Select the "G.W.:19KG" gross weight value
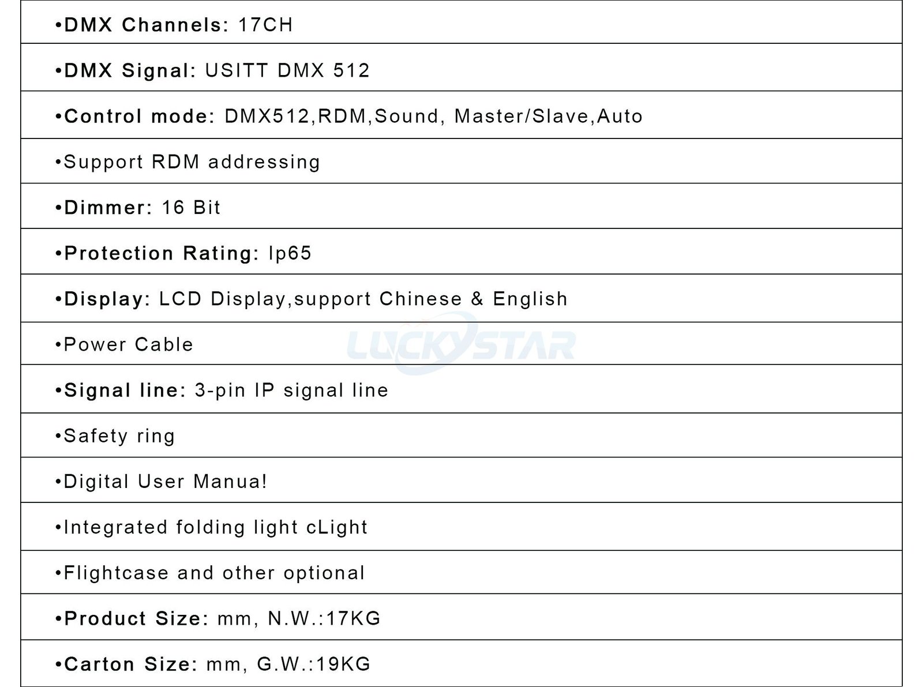The height and width of the screenshot is (687, 923). tap(313, 664)
